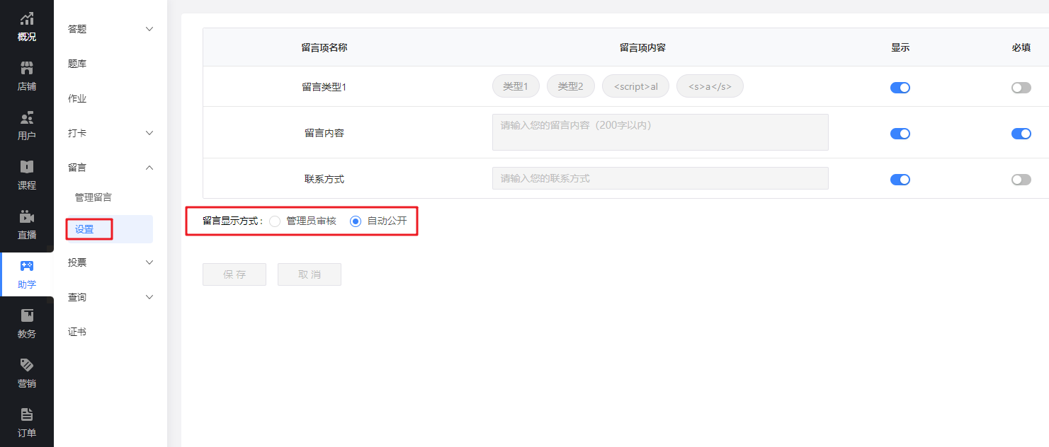
Task: Click the 保存 button
Action: [234, 274]
